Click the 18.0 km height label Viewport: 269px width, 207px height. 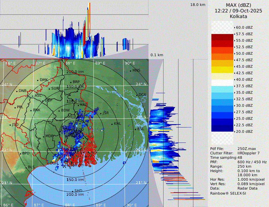(198, 5)
